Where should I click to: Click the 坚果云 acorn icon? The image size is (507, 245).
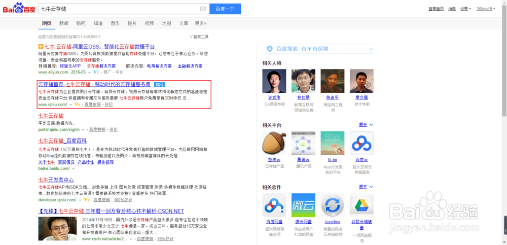pos(274,143)
